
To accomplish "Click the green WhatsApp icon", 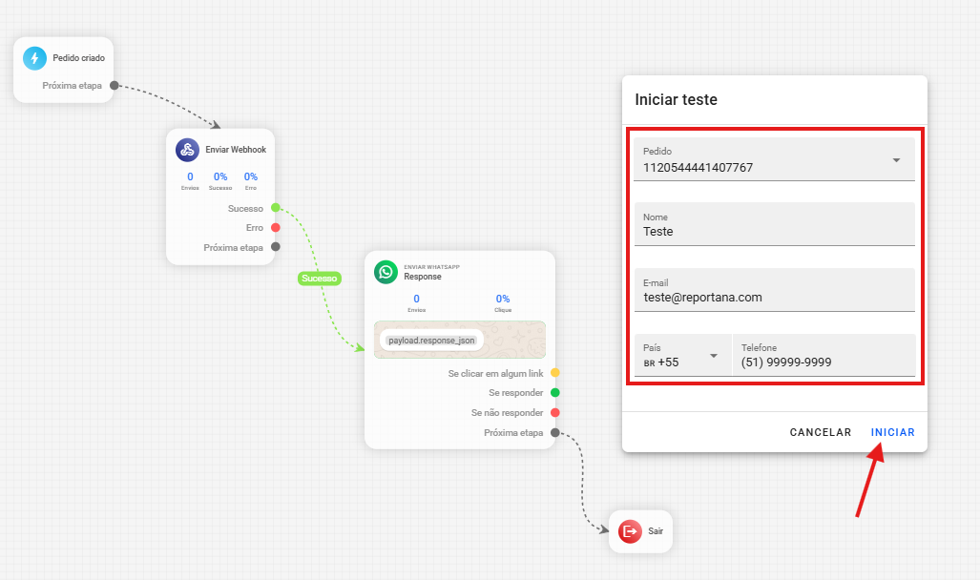I will [386, 272].
